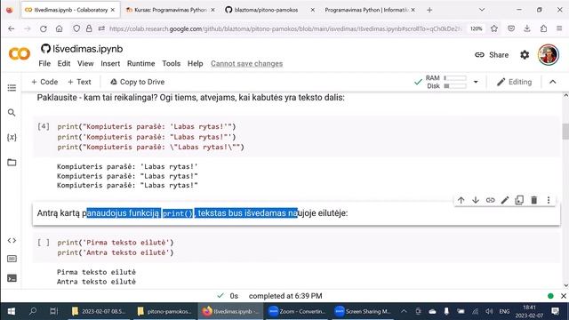The width and height of the screenshot is (569, 320).
Task: Delete the selected cell with trash icon
Action: click(533, 200)
